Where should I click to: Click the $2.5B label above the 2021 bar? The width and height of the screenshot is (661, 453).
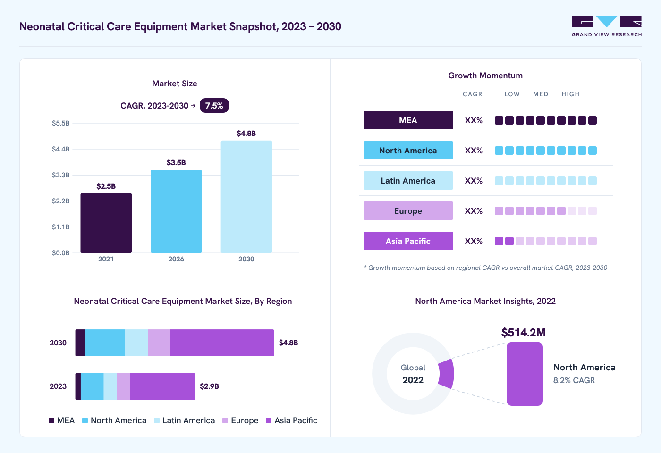[x=106, y=186]
